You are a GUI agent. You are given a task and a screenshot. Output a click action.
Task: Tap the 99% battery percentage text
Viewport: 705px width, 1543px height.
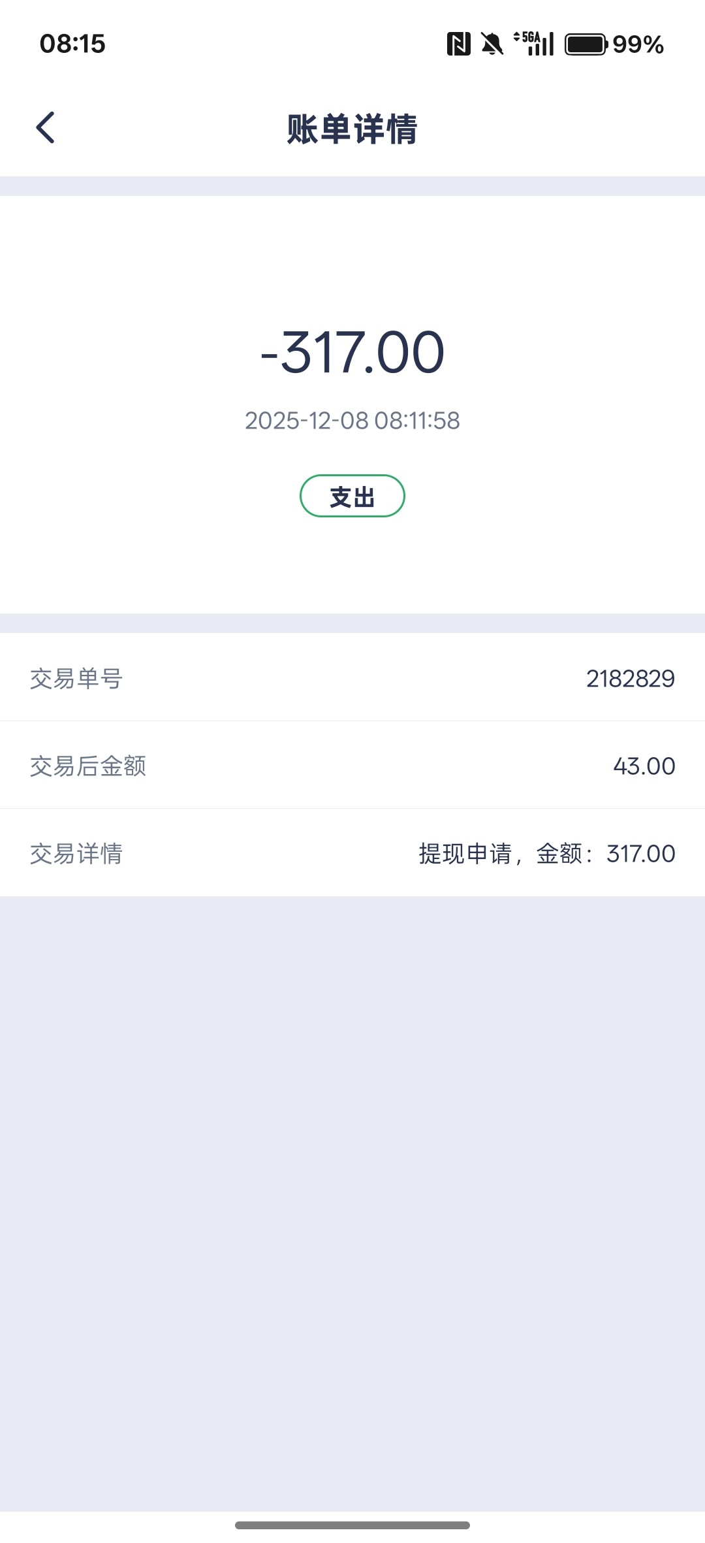pyautogui.click(x=638, y=44)
